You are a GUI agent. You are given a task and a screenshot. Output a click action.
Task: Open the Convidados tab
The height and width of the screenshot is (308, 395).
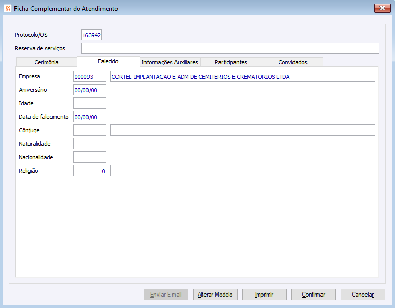292,62
